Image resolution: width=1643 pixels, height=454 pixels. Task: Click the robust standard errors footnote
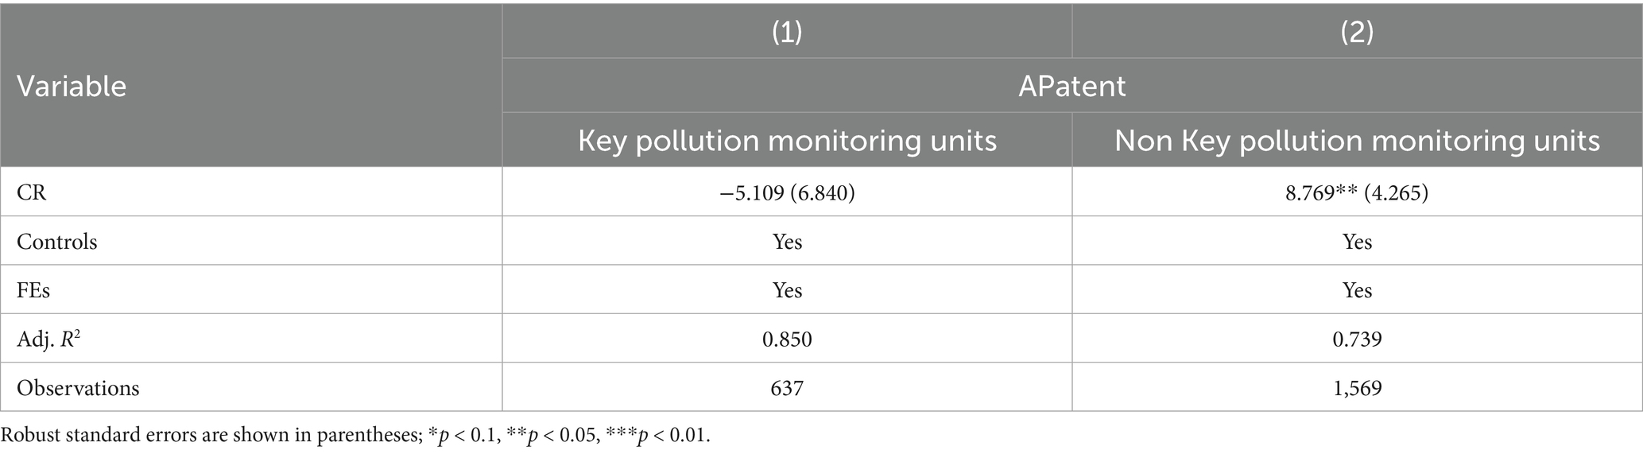coord(355,436)
